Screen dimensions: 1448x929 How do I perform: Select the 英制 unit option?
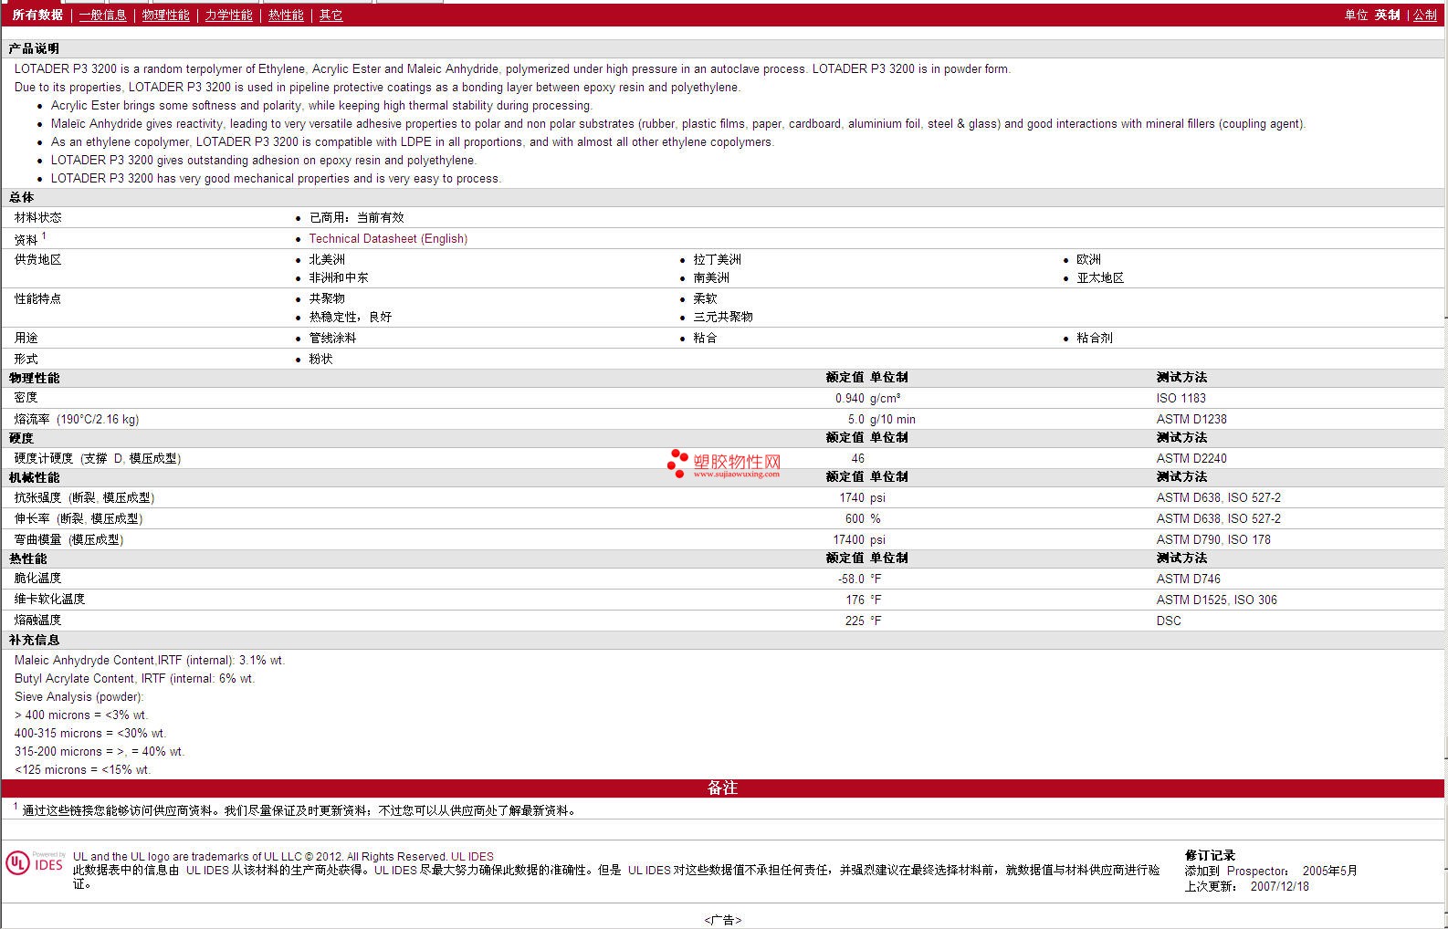(x=1387, y=16)
